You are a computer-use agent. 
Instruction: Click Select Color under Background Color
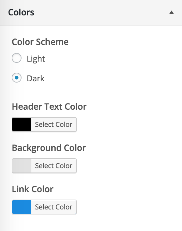(54, 166)
